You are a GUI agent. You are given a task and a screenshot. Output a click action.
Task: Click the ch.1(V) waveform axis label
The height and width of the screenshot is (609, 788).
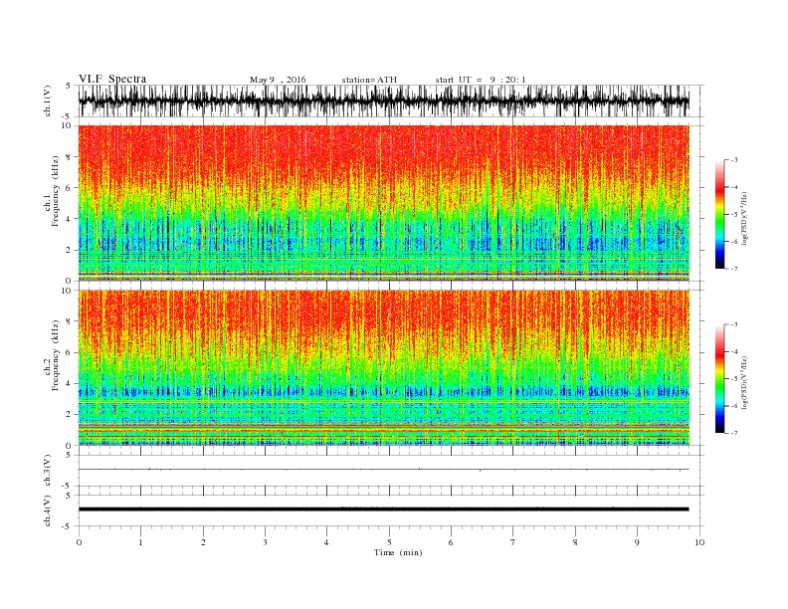tap(48, 101)
